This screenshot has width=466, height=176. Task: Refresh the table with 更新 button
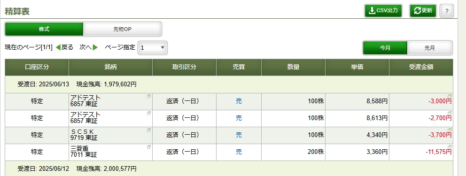click(x=423, y=11)
